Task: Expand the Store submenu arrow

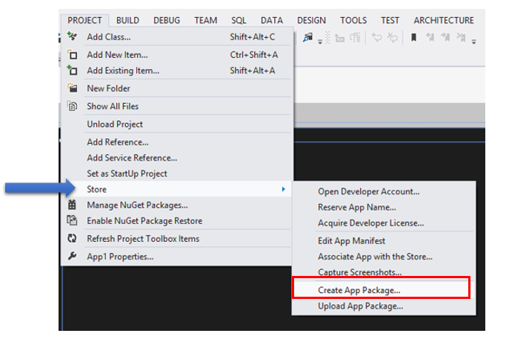Action: 283,190
